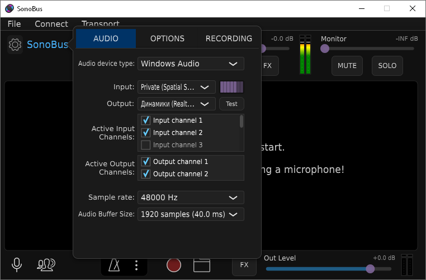Viewport: 426px width, 280px height.
Task: Click the SonoBus logo in title bar
Action: click(x=9, y=8)
